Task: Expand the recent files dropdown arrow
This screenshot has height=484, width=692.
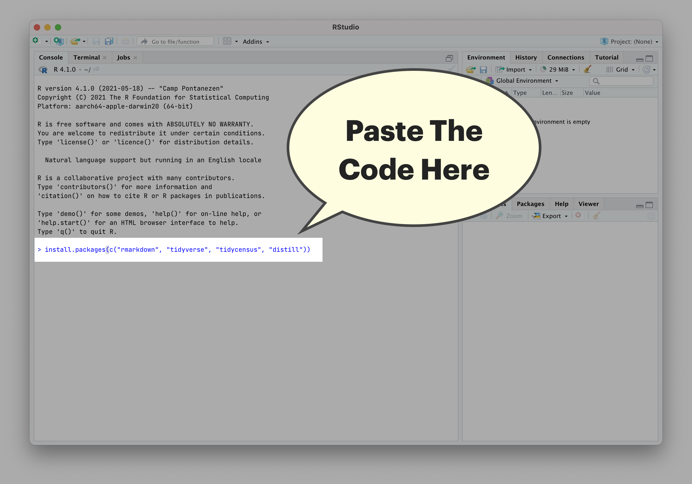Action: (x=84, y=42)
